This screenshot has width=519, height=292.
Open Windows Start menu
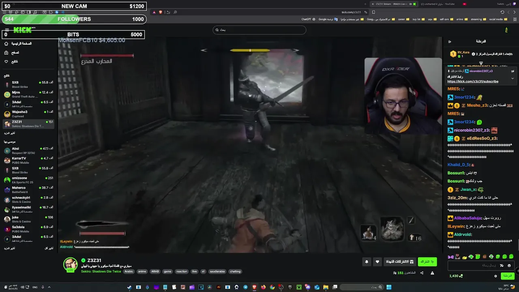click(389, 287)
